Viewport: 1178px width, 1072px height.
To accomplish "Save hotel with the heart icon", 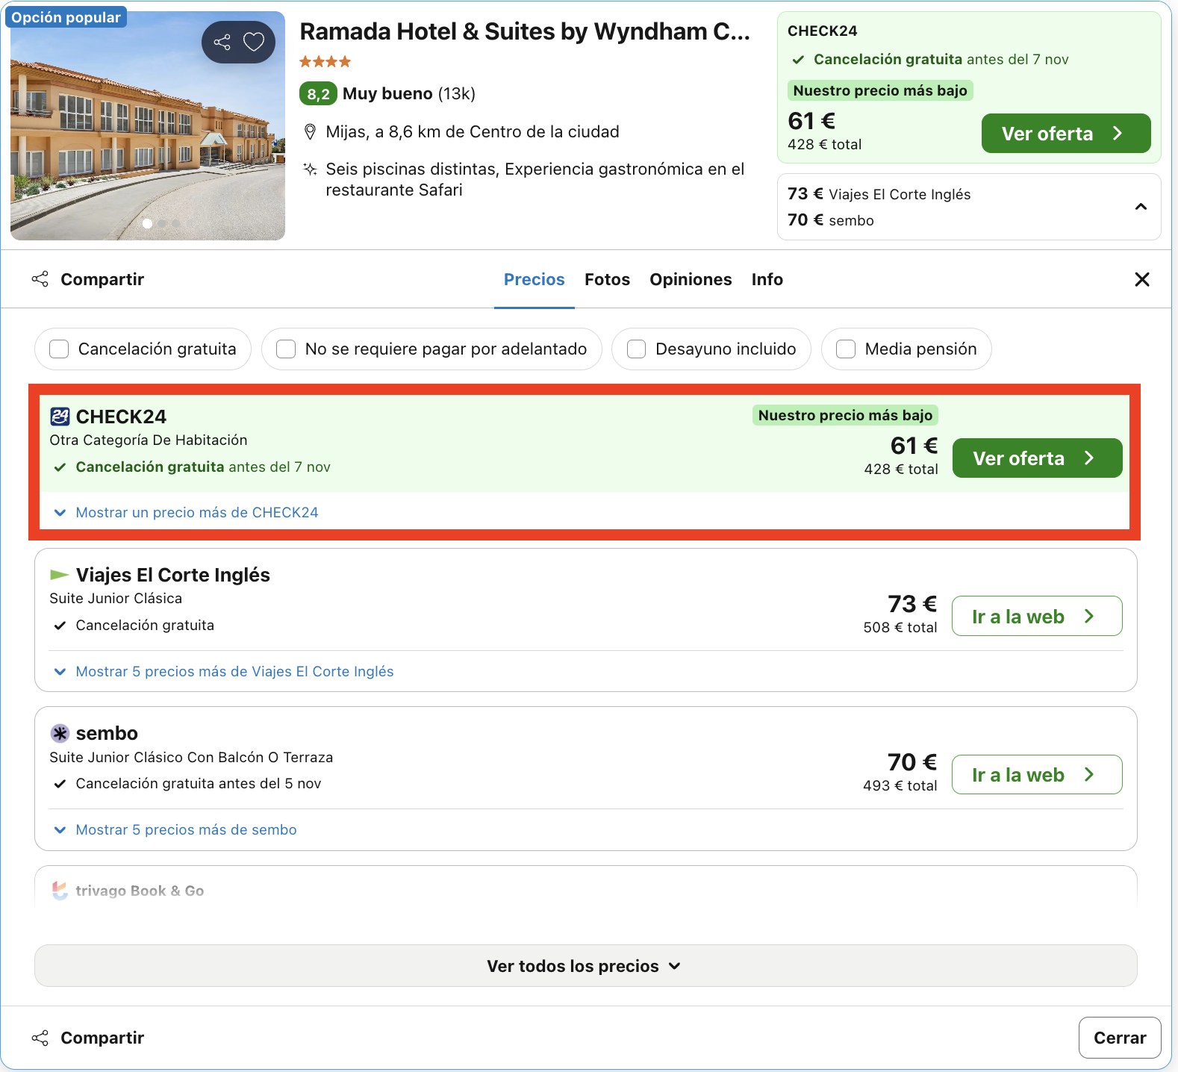I will [x=254, y=42].
